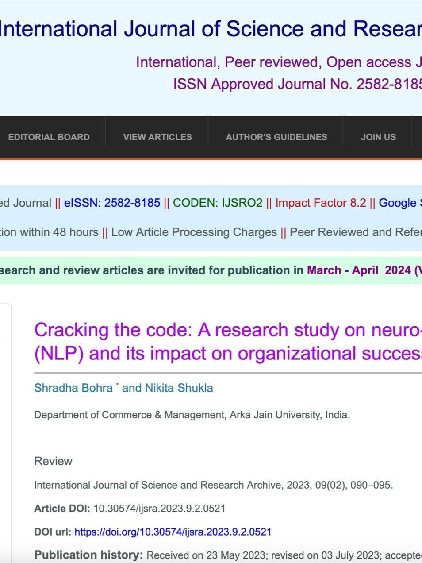The width and height of the screenshot is (422, 563).
Task: Open the VIEW ARTICLES menu
Action: click(157, 137)
